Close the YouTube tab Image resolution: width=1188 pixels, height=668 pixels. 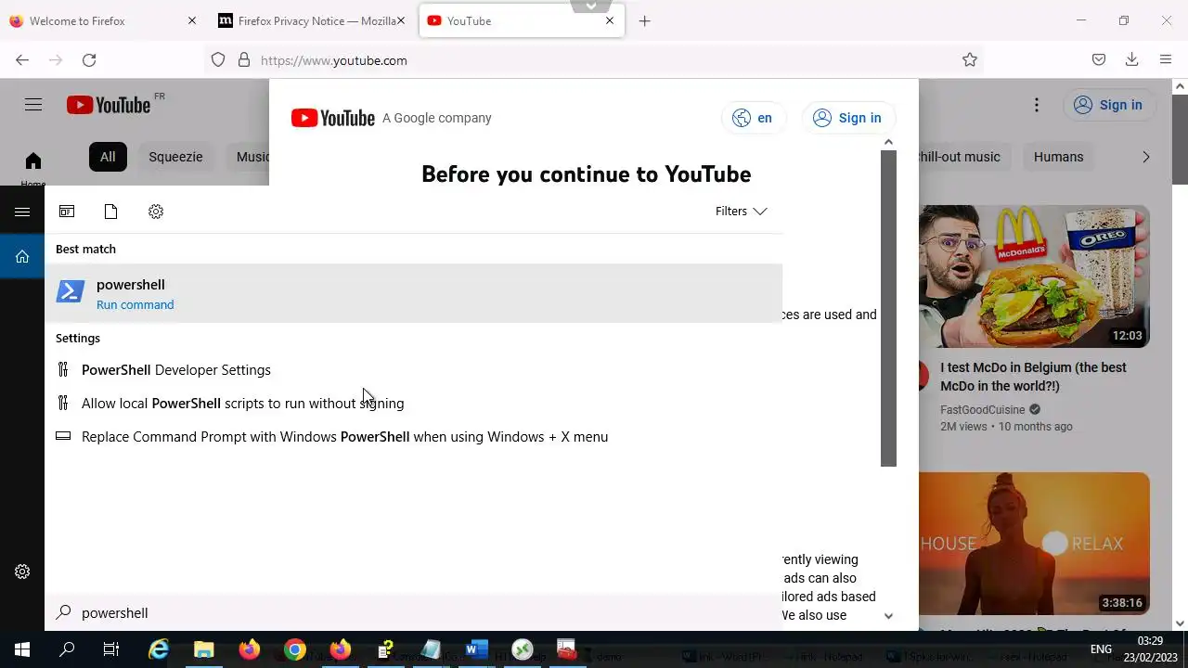[x=610, y=20]
